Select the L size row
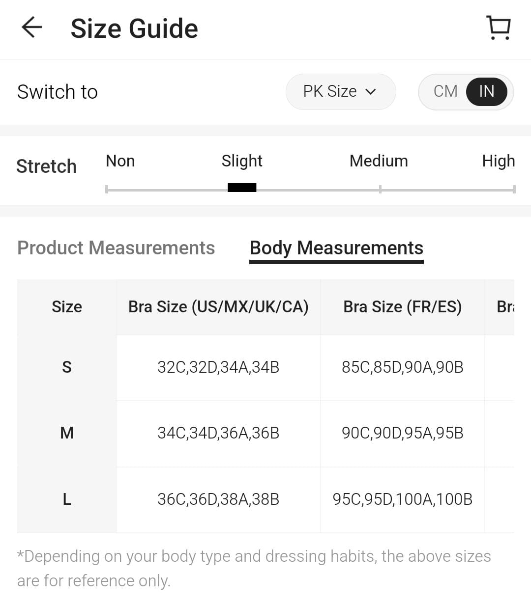Image resolution: width=531 pixels, height=604 pixels. 67,499
